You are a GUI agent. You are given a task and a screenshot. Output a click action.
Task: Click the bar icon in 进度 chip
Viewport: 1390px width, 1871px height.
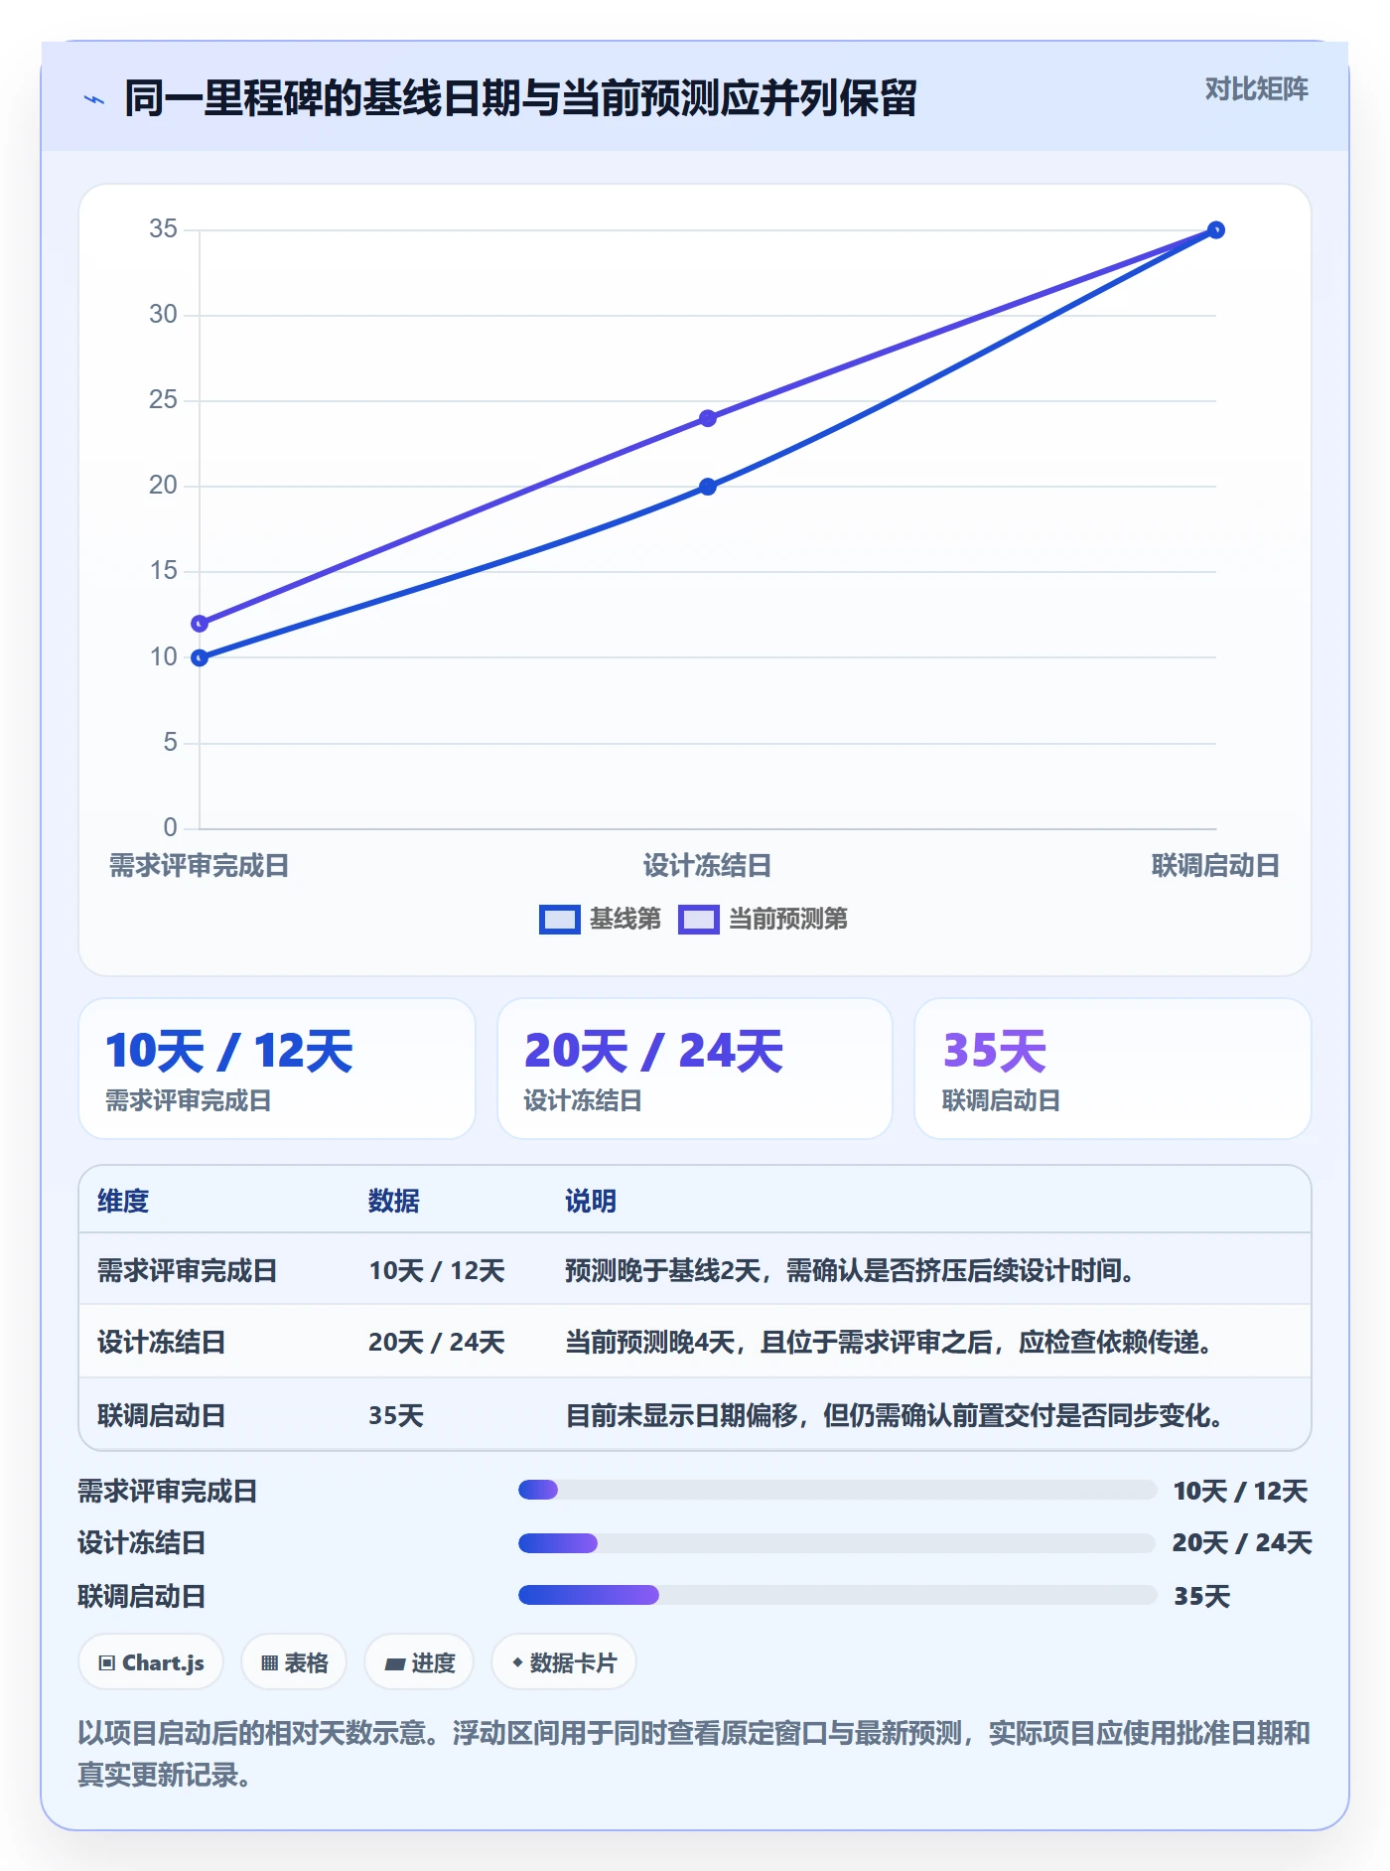pos(394,1664)
